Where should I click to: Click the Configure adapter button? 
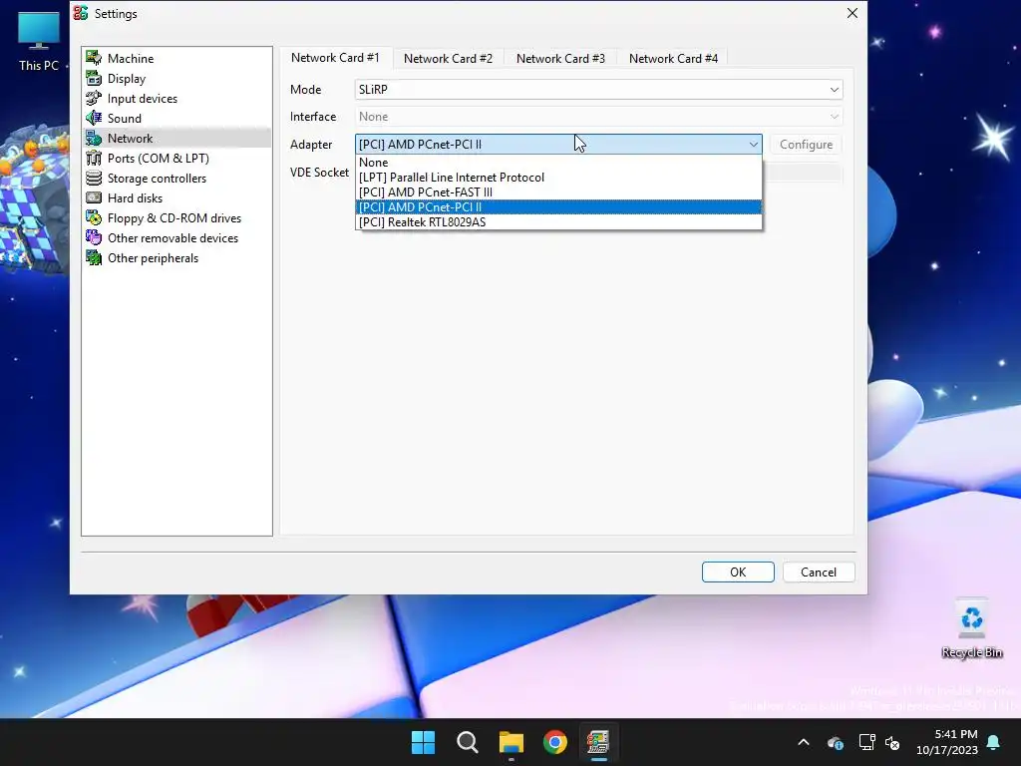(806, 144)
